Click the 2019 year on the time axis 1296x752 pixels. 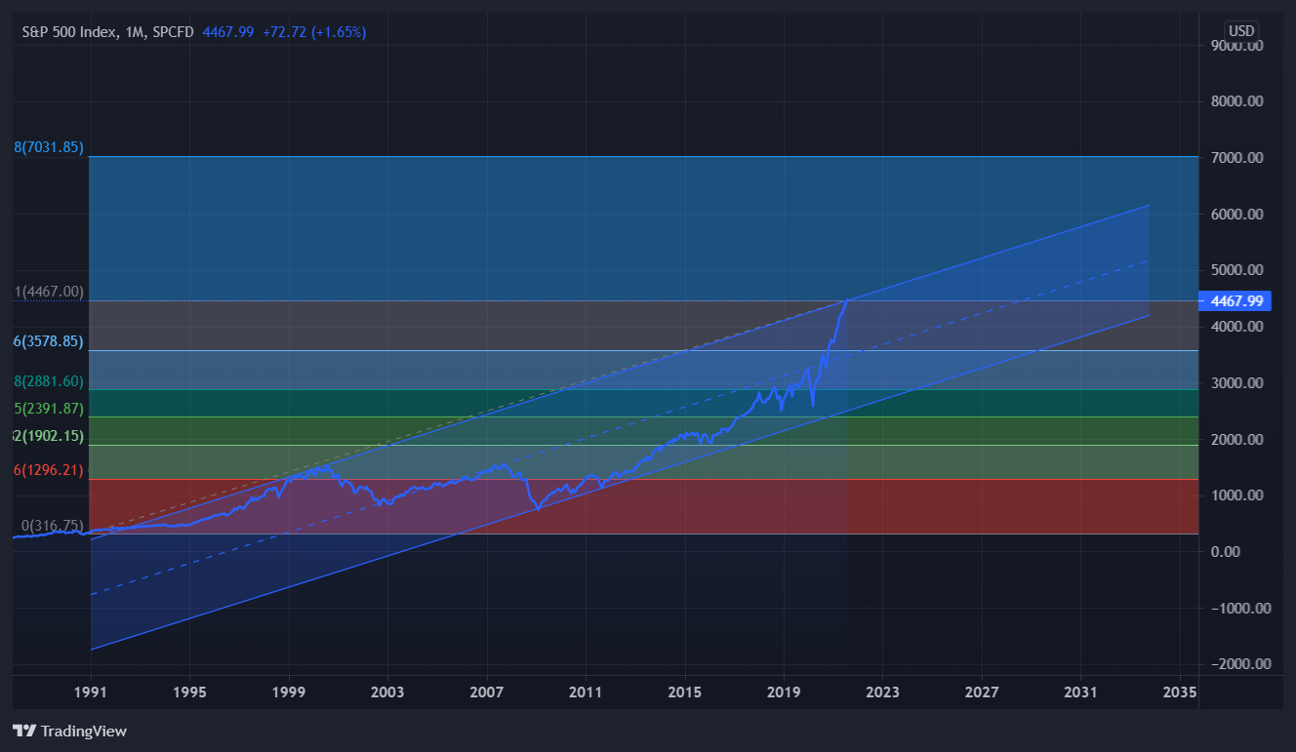(x=784, y=693)
